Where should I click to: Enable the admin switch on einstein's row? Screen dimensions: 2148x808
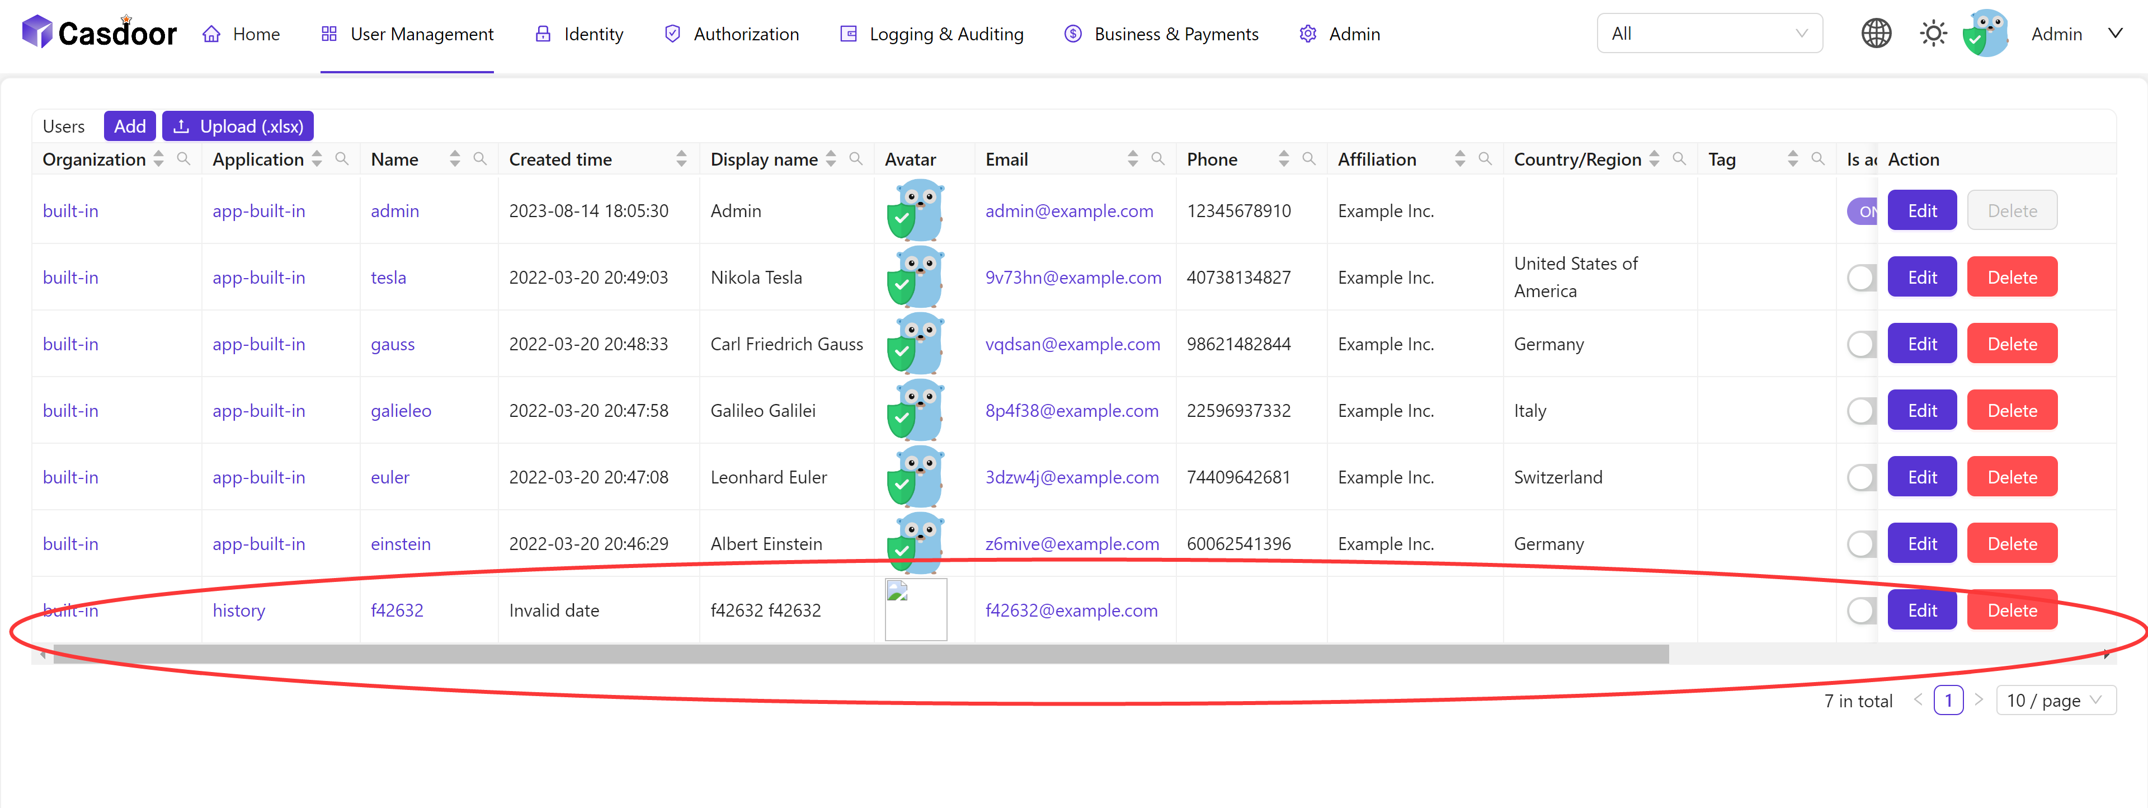point(1861,544)
